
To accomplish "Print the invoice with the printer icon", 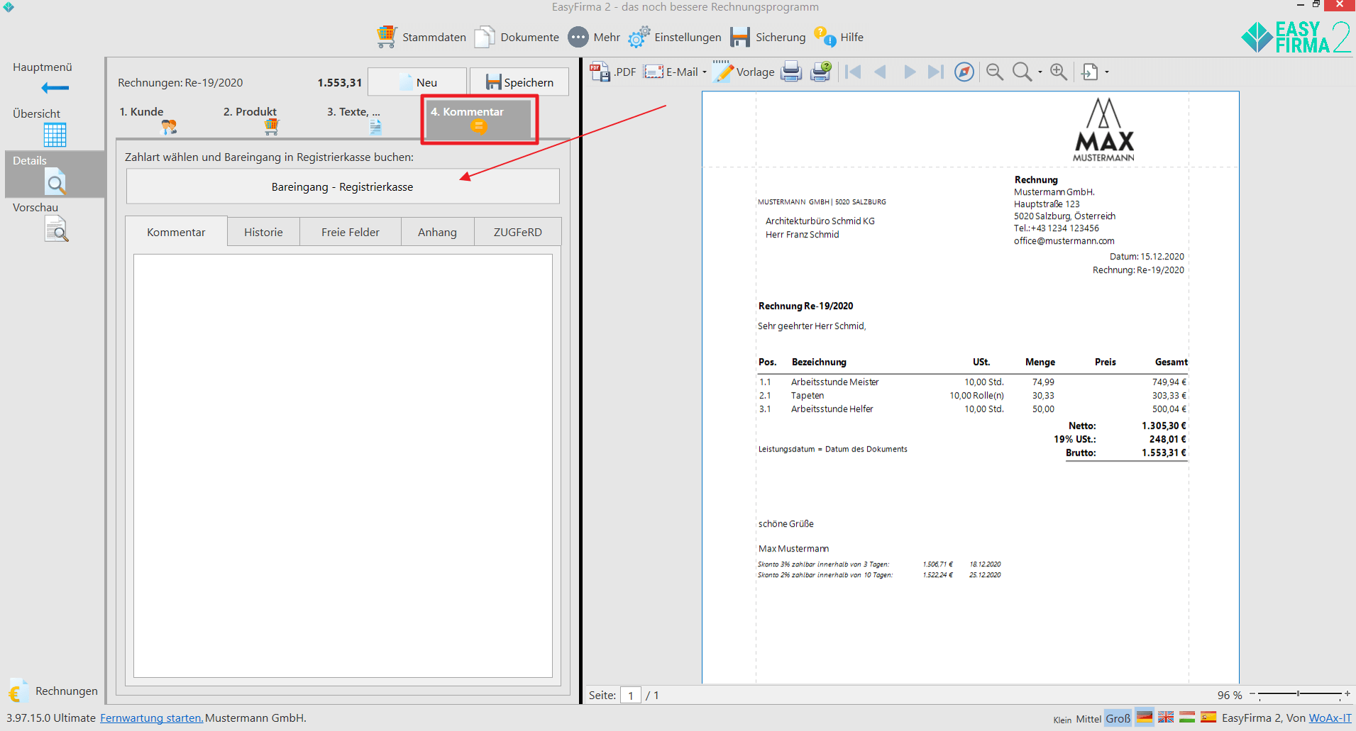I will coord(790,72).
